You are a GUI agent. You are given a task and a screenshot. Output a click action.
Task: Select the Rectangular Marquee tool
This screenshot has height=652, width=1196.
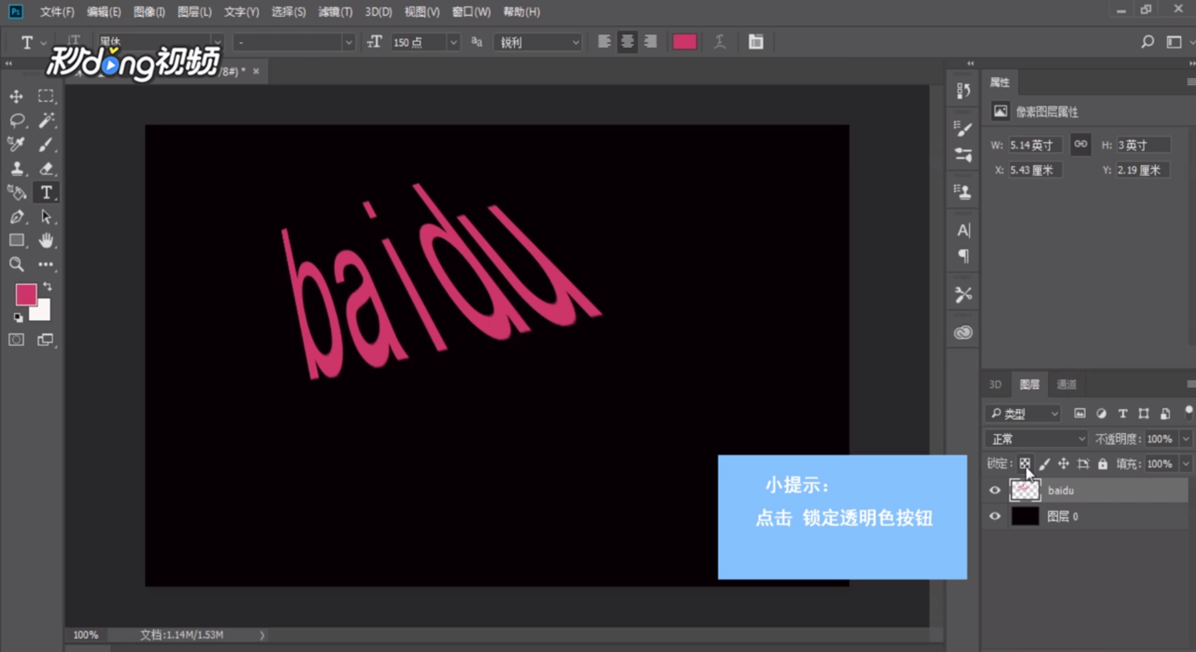click(x=46, y=97)
